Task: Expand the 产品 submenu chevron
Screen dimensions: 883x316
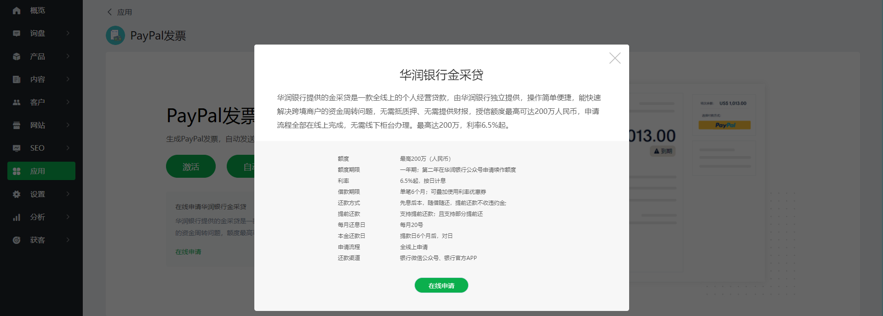Action: (x=68, y=56)
